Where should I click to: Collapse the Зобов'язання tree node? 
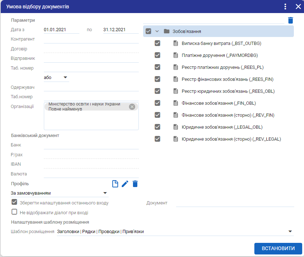click(157, 31)
